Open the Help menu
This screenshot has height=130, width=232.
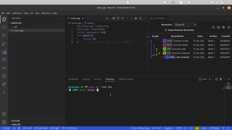coord(54,13)
